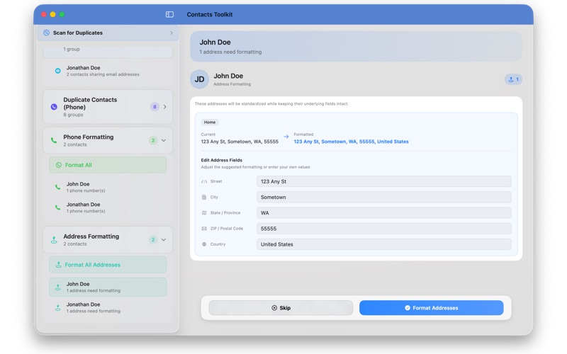
Task: Click the Address Formatting count badge 2
Action: pyautogui.click(x=153, y=239)
